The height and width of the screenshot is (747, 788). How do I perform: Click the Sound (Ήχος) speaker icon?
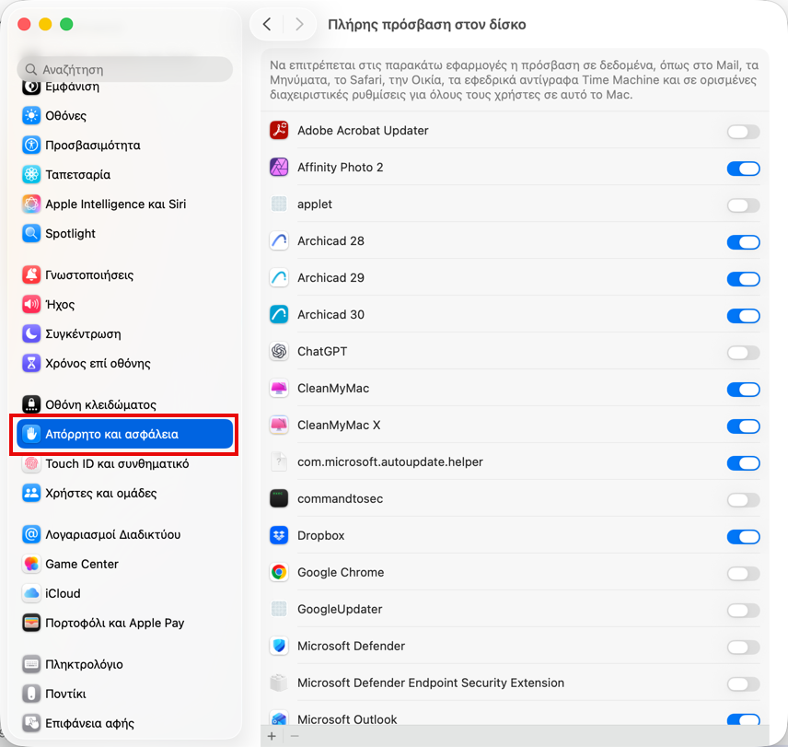point(31,304)
